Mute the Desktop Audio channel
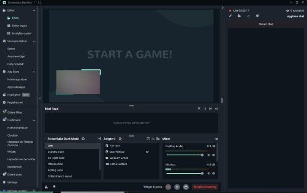The width and height of the screenshot is (307, 193). tap(209, 155)
